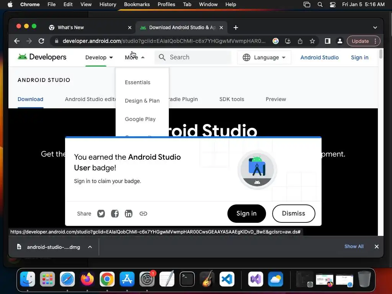Expand android-studio dmg download options chevron
Screen dimensions: 392x294
pyautogui.click(x=90, y=247)
